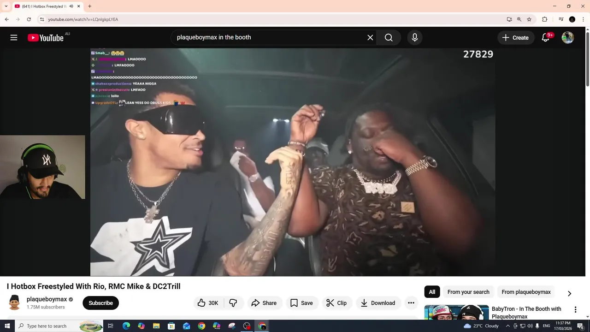The height and width of the screenshot is (332, 590).
Task: Start voice search with the microphone
Action: coord(415,37)
